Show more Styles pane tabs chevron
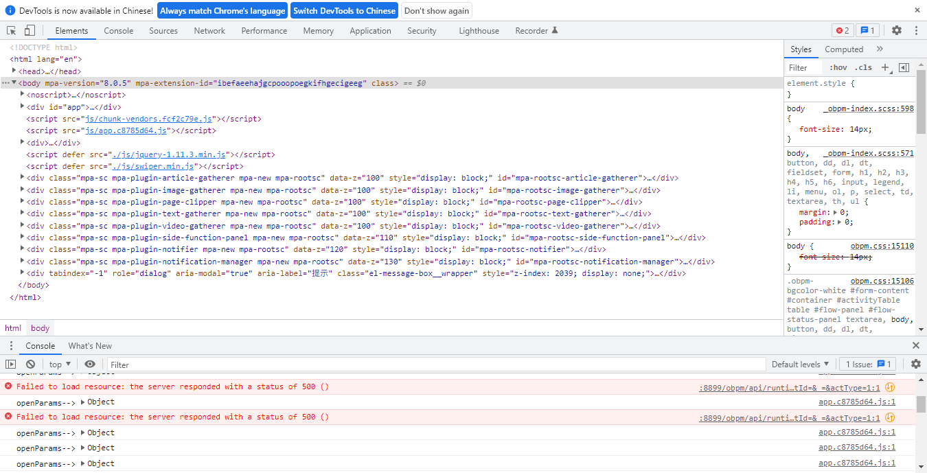 pyautogui.click(x=880, y=49)
